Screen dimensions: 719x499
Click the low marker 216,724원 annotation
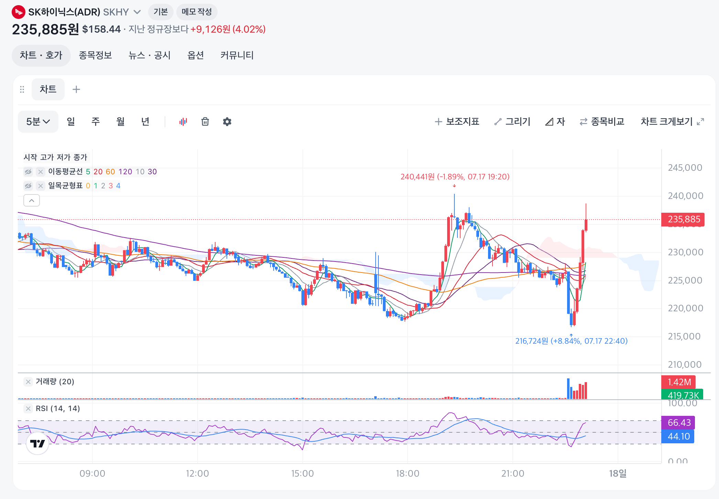[x=571, y=341]
